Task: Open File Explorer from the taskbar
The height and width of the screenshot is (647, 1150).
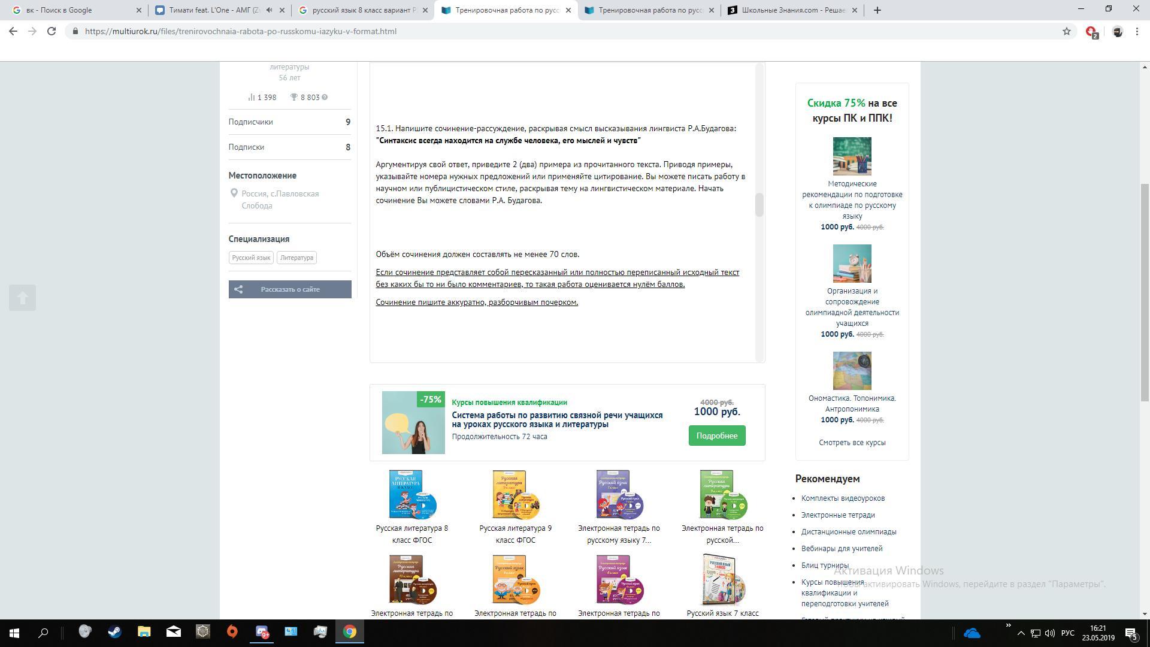Action: pos(144,632)
